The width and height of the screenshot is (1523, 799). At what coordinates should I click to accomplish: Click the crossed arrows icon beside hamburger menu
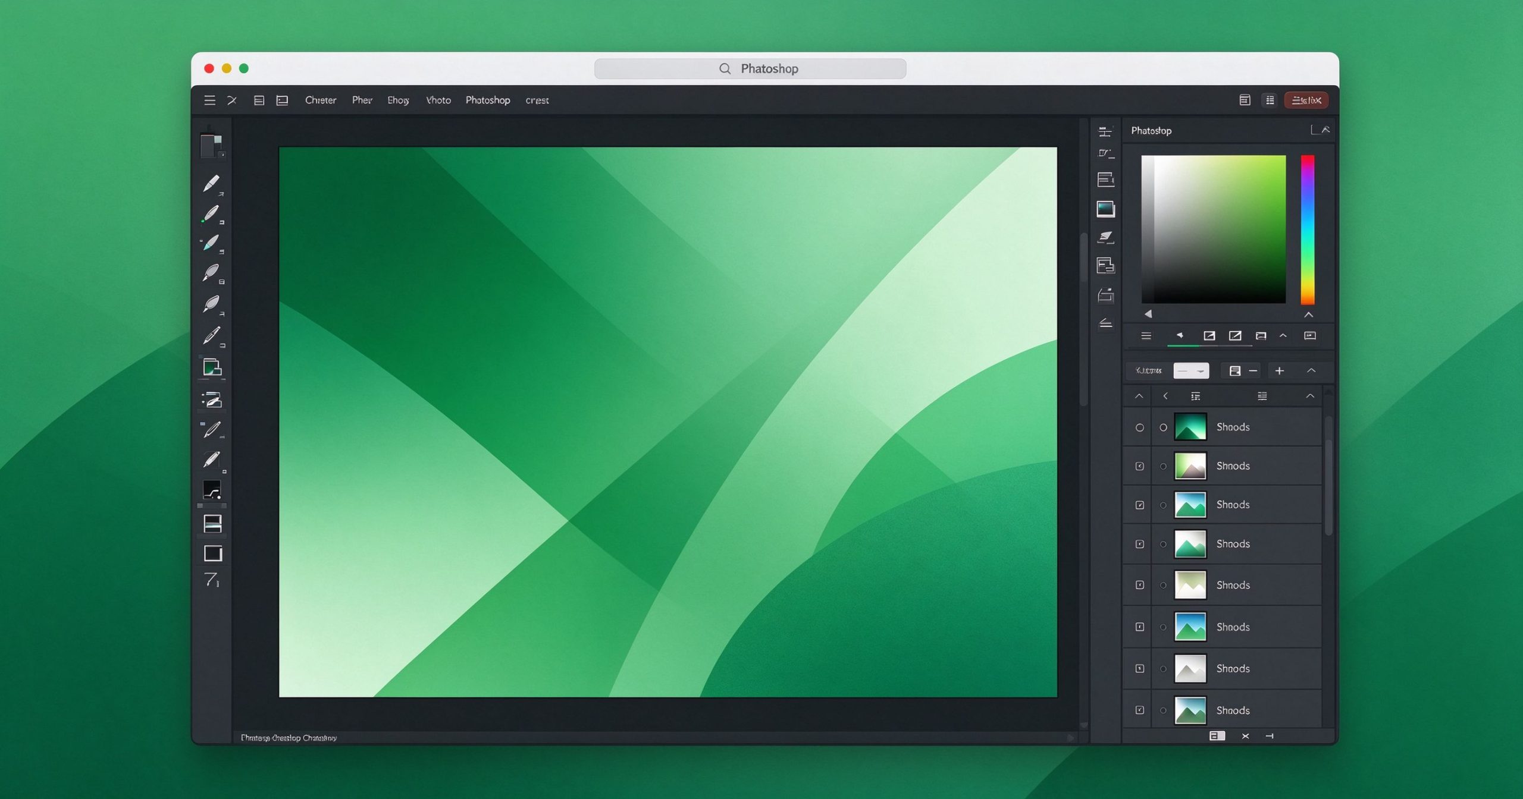point(232,100)
